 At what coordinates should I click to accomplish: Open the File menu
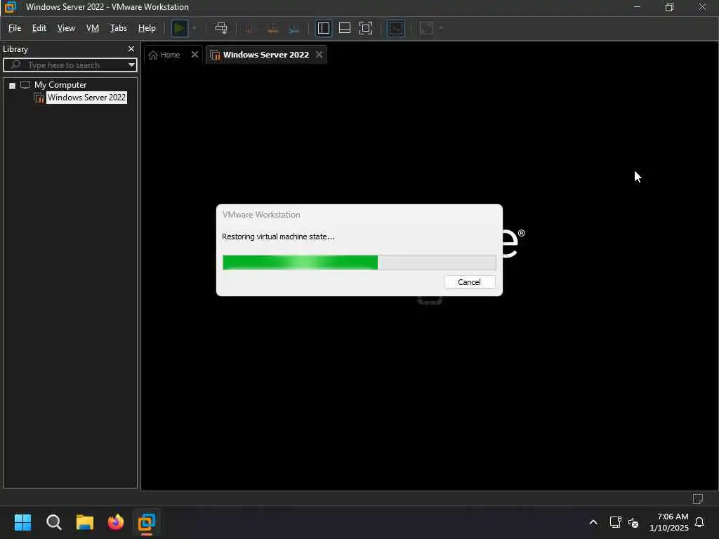pyautogui.click(x=15, y=28)
